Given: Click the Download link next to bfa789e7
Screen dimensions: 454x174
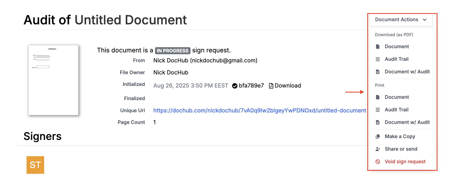Looking at the screenshot, I should [x=288, y=86].
